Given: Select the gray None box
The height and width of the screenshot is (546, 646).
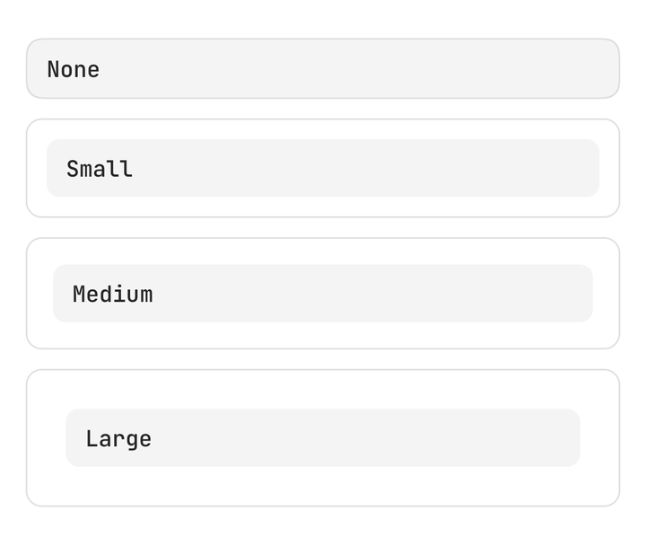Looking at the screenshot, I should [x=323, y=68].
